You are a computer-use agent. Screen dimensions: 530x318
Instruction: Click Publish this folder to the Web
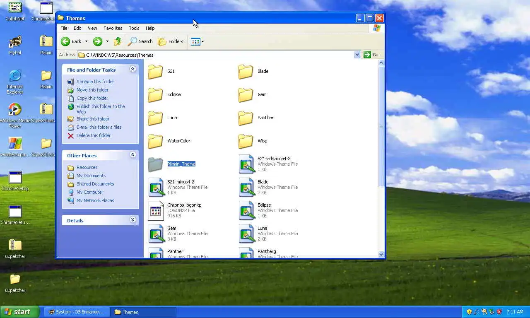point(101,109)
